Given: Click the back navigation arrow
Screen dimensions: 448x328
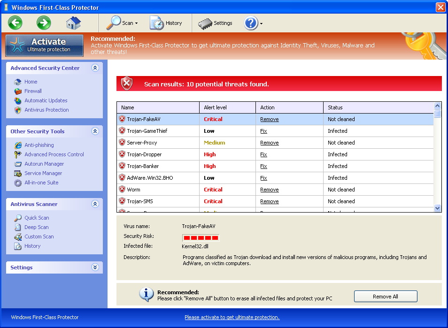Looking at the screenshot, I should pos(15,23).
